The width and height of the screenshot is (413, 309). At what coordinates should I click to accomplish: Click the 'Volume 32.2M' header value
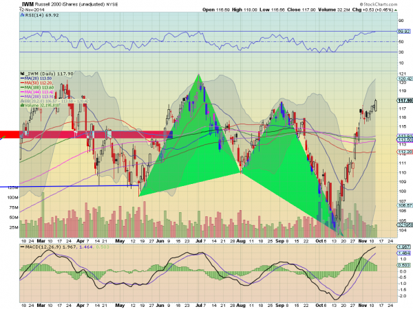click(334, 10)
